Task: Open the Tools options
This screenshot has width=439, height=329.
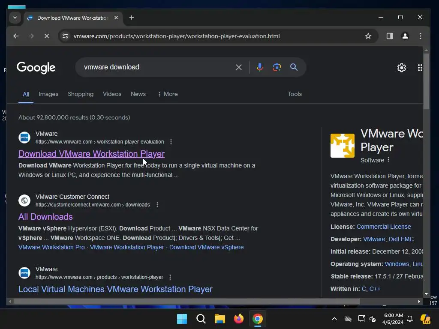Action: [x=295, y=94]
